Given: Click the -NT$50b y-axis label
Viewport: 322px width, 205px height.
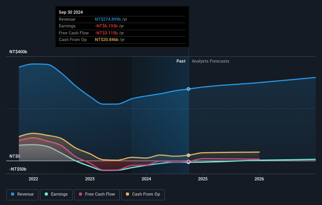Looking at the screenshot, I should [x=18, y=169].
